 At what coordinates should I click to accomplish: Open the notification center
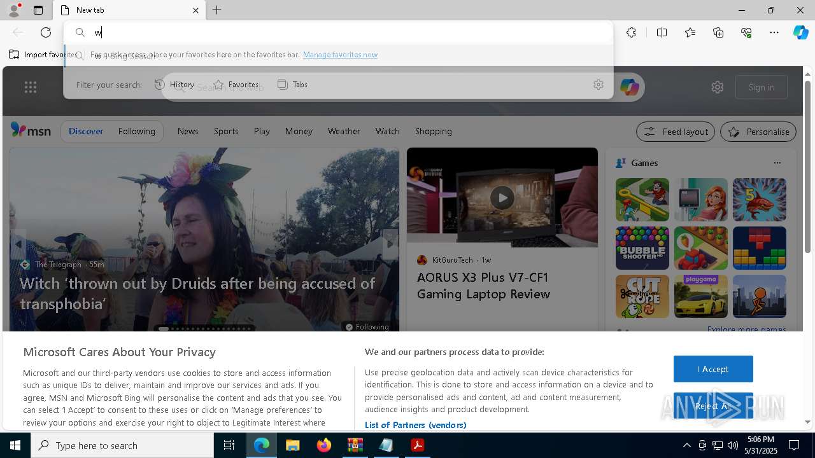pos(795,445)
